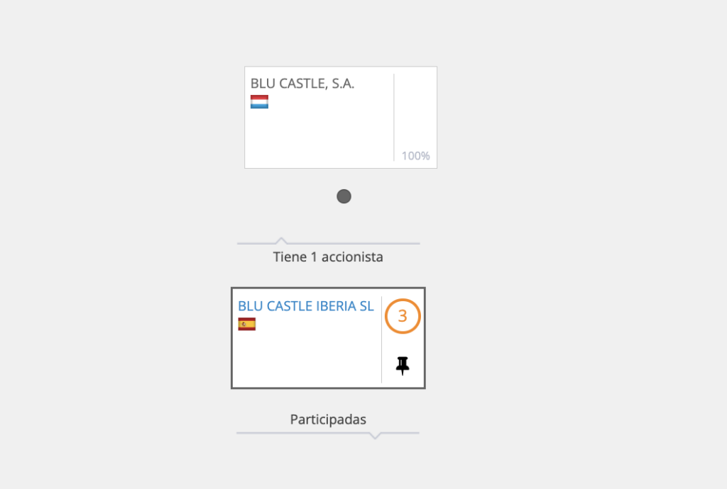Select the Iberia card's blank white area
This screenshot has height=489, width=727.
(305, 358)
